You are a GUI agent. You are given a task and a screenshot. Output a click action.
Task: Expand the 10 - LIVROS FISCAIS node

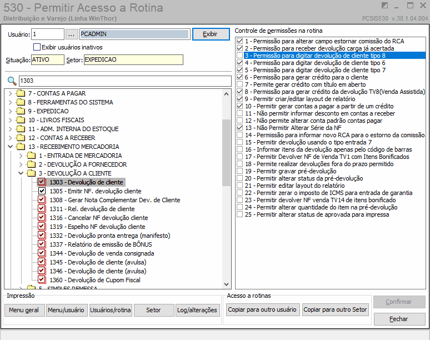pyautogui.click(x=11, y=120)
